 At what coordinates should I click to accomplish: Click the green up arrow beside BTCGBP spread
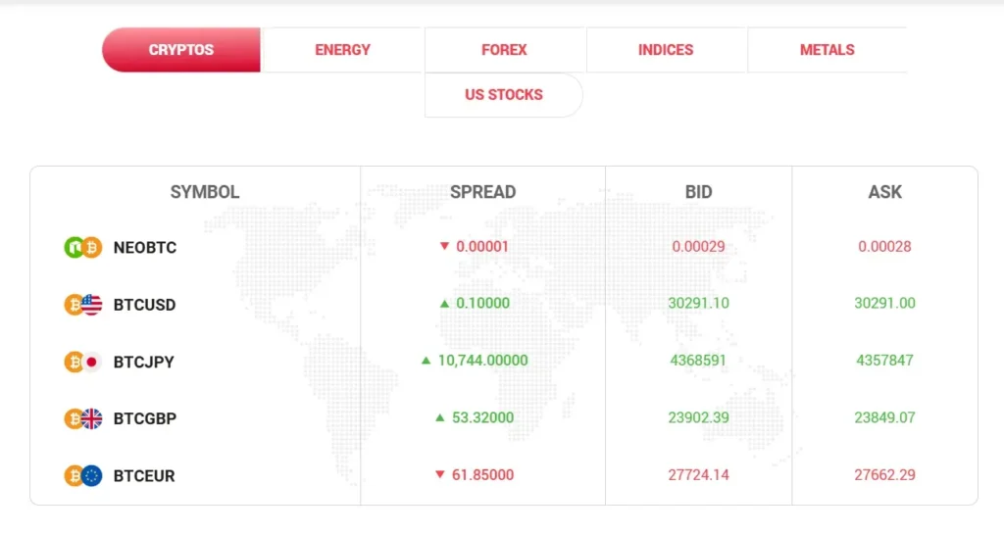click(x=439, y=417)
